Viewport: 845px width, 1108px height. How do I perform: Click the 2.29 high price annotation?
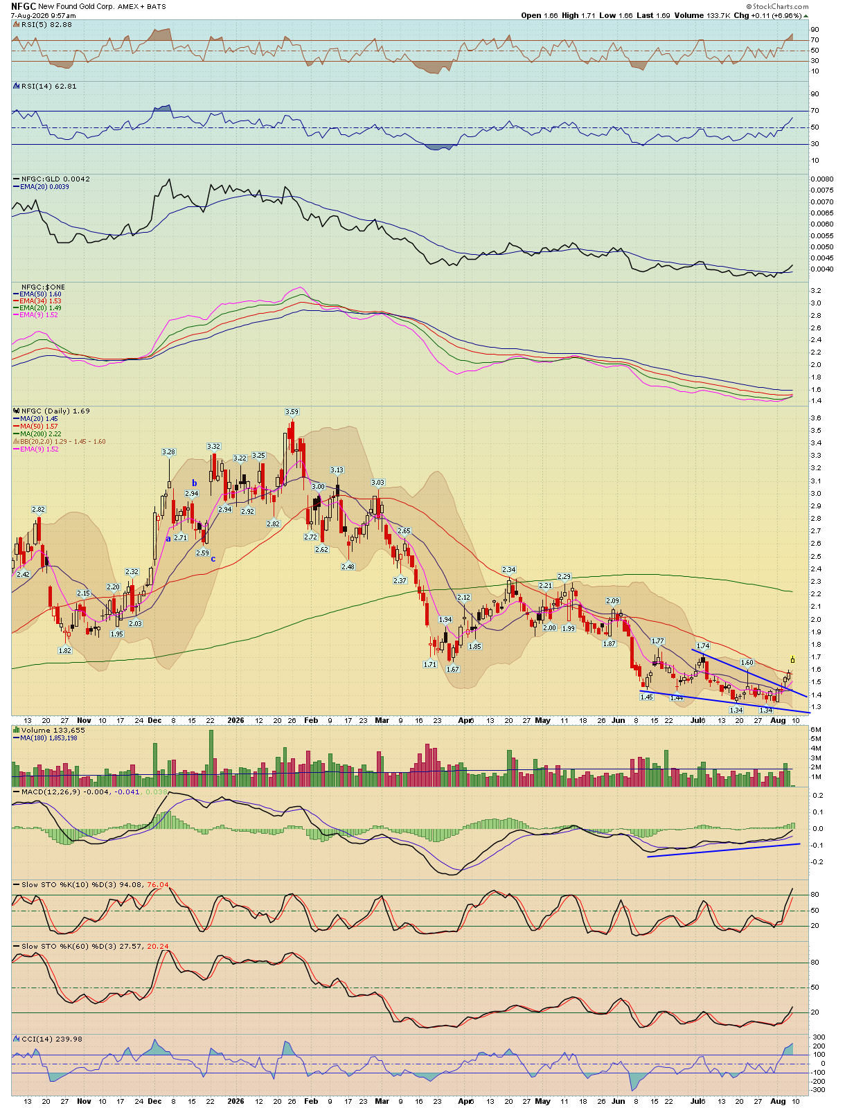[x=564, y=577]
